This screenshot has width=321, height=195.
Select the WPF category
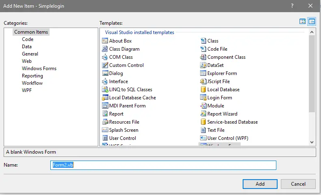27,90
